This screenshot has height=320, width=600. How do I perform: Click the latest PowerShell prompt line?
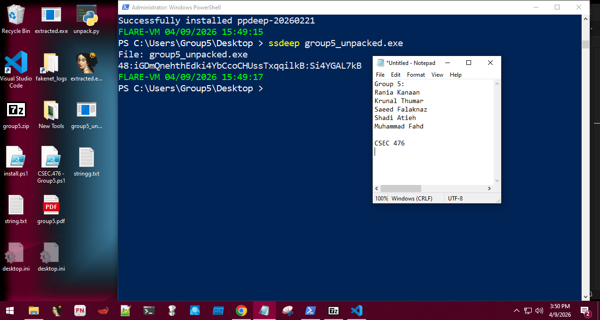point(191,88)
